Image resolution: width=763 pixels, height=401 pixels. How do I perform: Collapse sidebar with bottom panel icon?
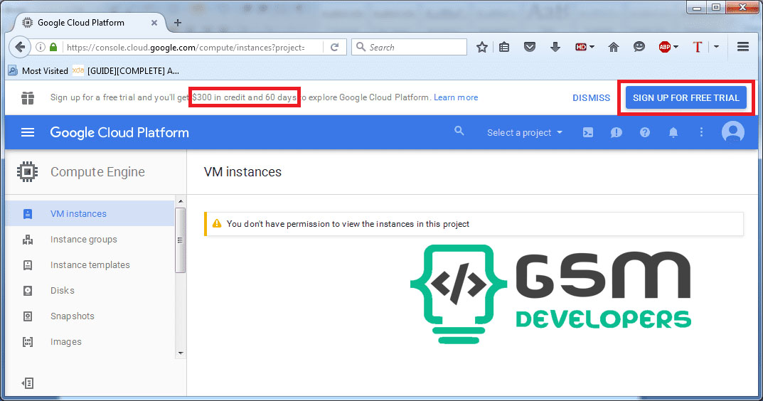point(28,383)
